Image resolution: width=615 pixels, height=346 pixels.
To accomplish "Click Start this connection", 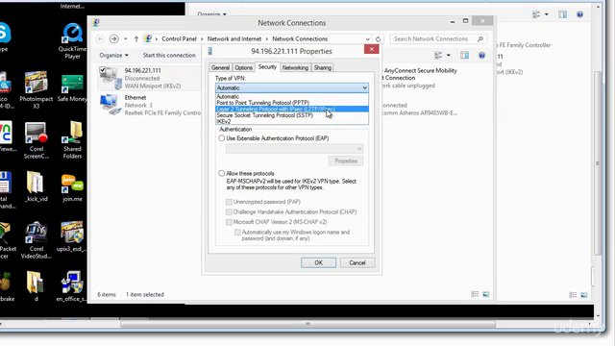I will click(x=169, y=56).
